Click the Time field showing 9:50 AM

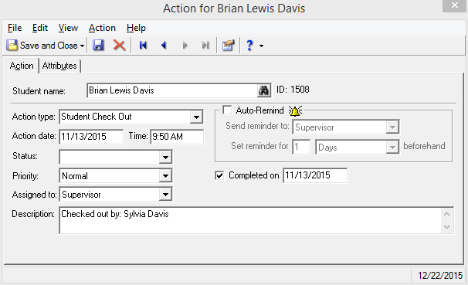coord(177,137)
